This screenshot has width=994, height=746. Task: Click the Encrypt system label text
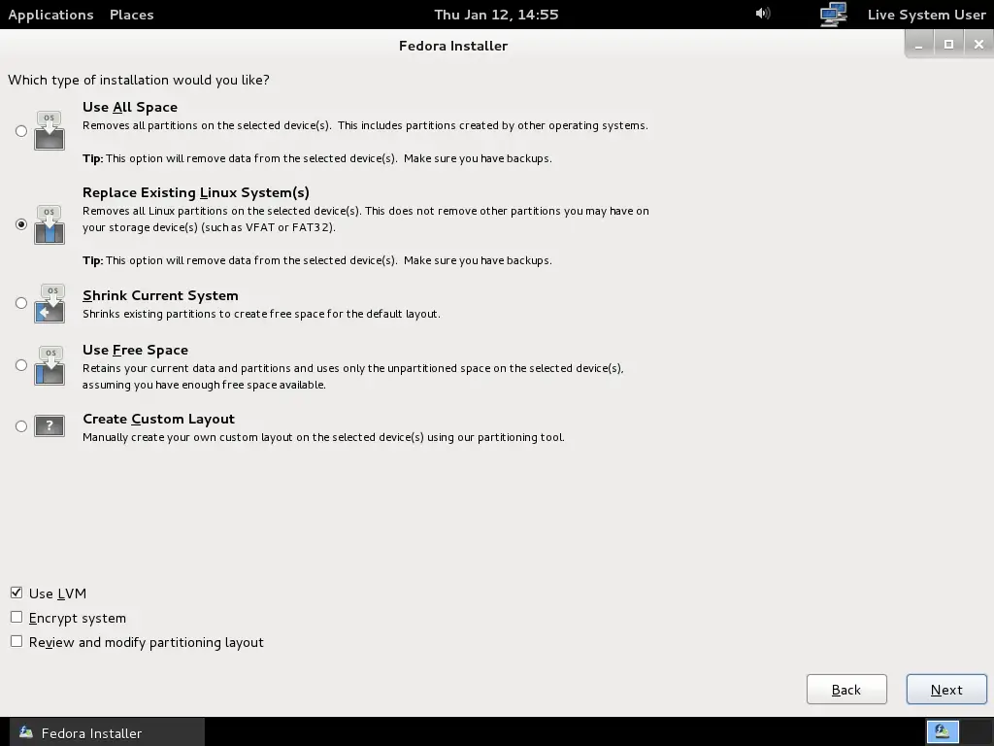click(78, 619)
